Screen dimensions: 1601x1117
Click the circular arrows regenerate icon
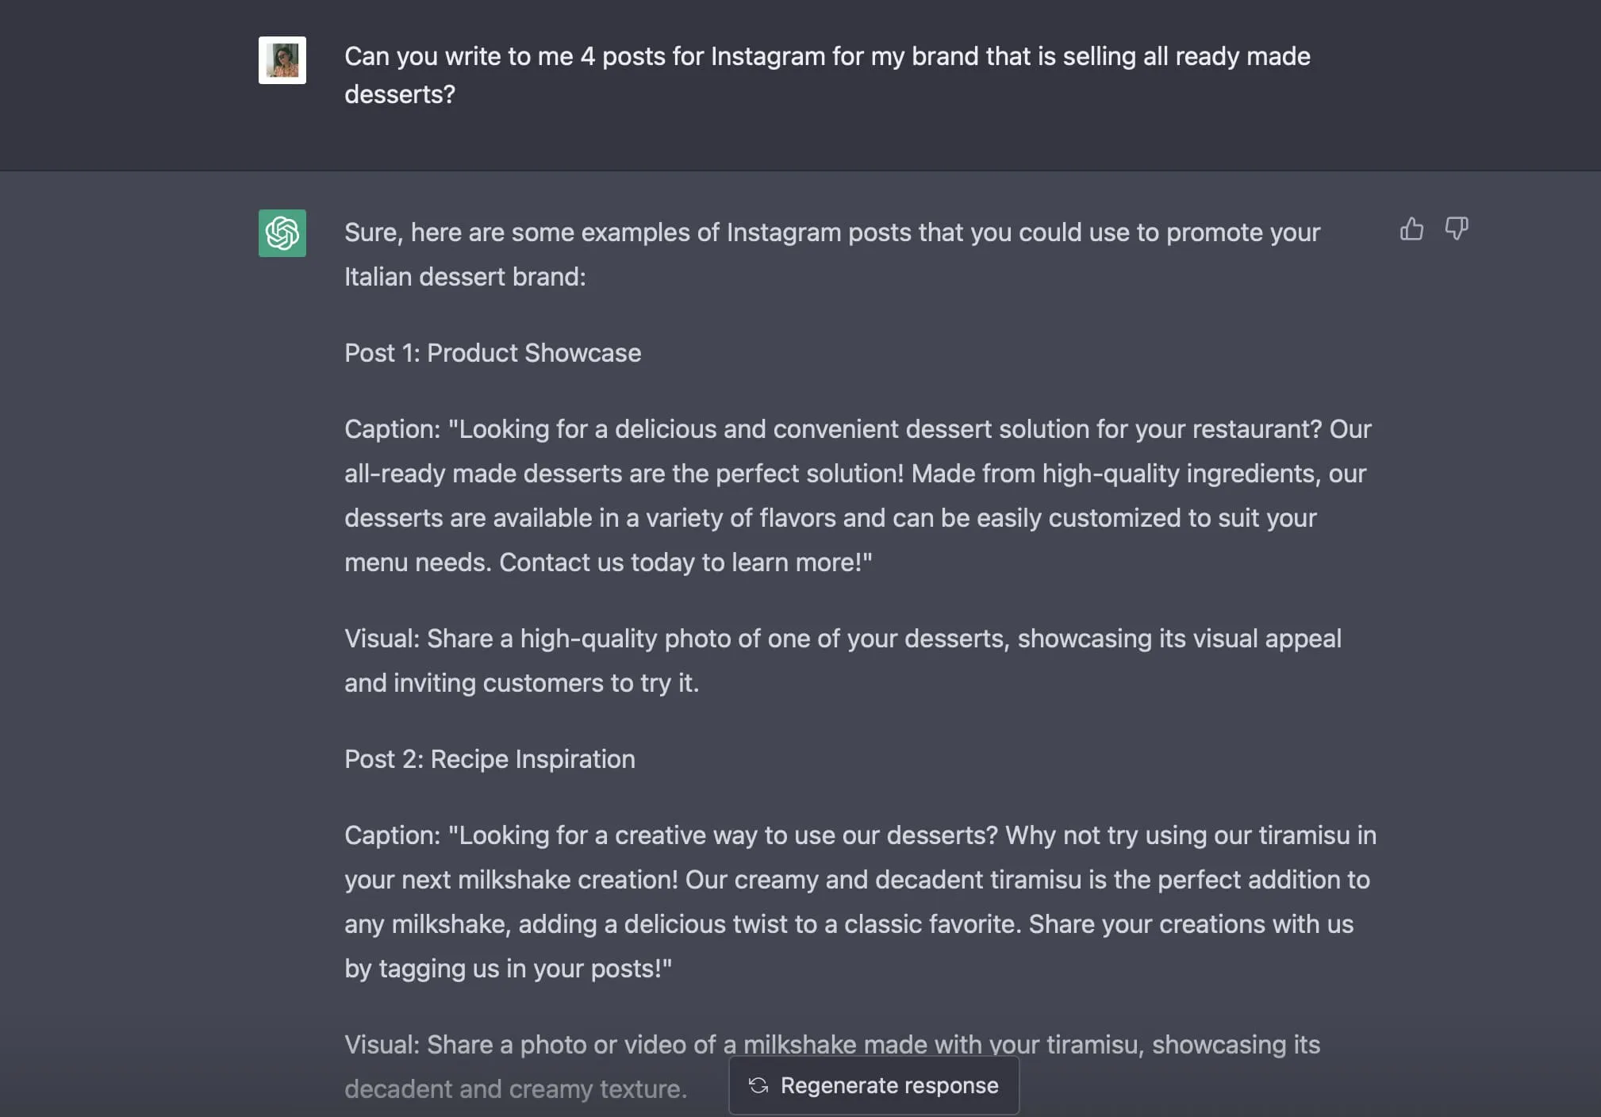click(758, 1085)
